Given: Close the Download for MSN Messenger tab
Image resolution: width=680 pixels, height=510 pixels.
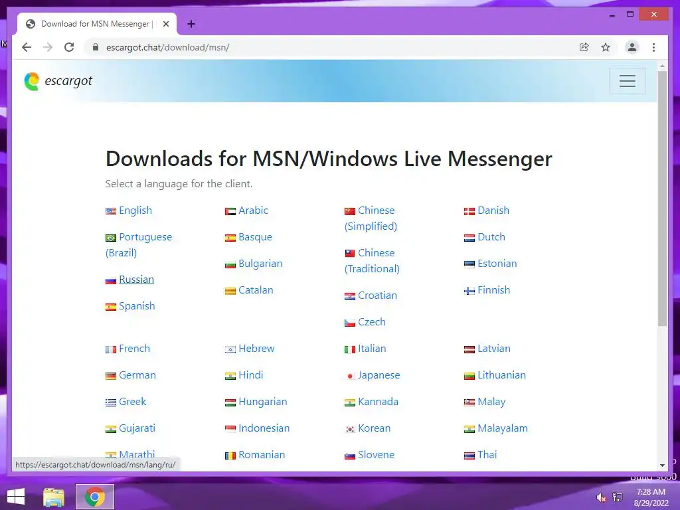Looking at the screenshot, I should coord(165,24).
